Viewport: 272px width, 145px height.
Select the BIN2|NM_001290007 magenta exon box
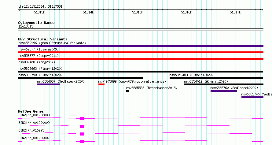point(82,142)
